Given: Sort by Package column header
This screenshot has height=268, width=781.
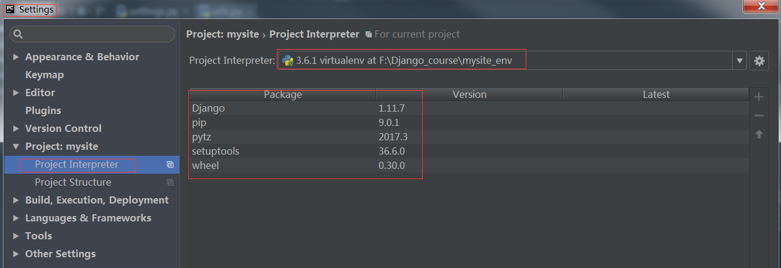Looking at the screenshot, I should 283,94.
